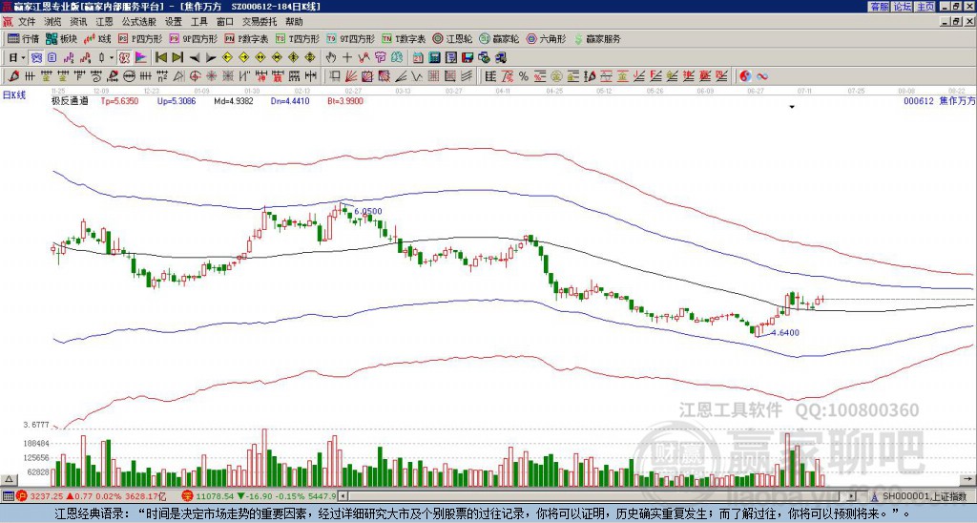The width and height of the screenshot is (977, 523).
Task: Click the black left arrow icon
Action: coord(195,58)
